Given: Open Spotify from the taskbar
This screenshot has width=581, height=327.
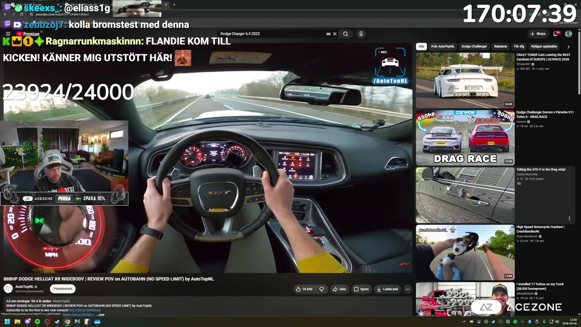Looking at the screenshot, I should click(37, 322).
